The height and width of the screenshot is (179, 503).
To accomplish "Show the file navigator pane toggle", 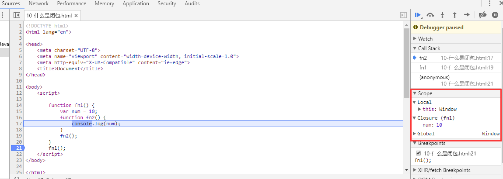I will coord(17,15).
